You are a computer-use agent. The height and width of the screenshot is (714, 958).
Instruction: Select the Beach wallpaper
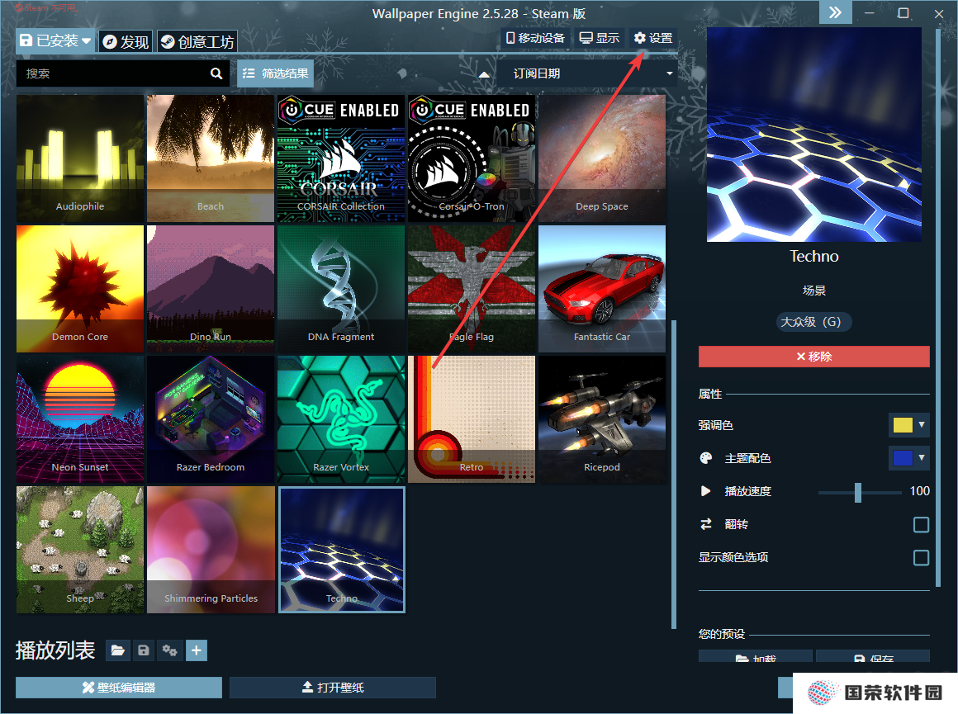click(x=211, y=158)
